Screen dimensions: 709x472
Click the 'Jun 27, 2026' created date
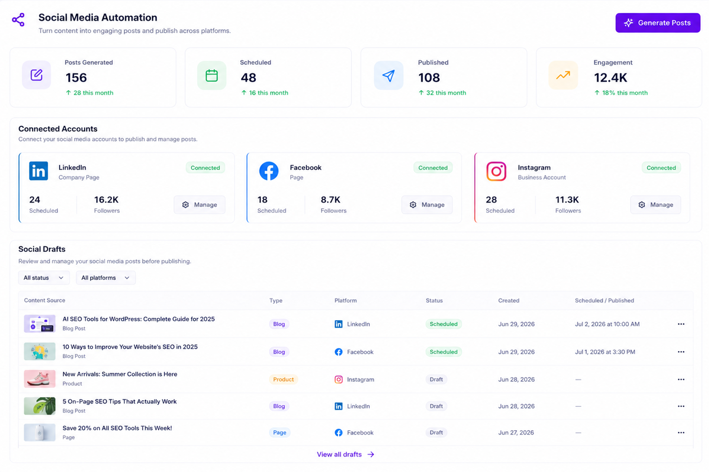516,433
